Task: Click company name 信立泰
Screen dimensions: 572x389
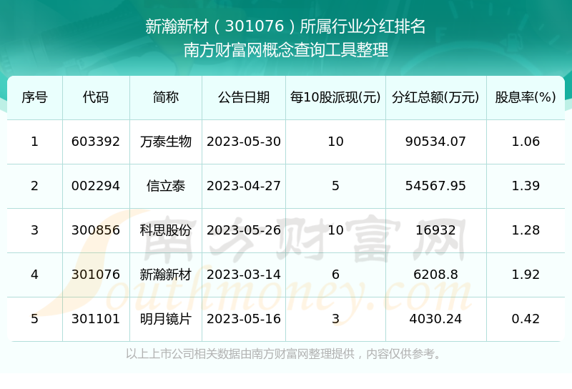Action: 166,186
